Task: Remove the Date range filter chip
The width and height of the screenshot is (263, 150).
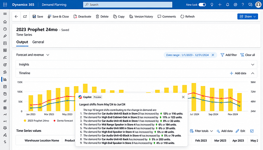Action: click(x=213, y=55)
